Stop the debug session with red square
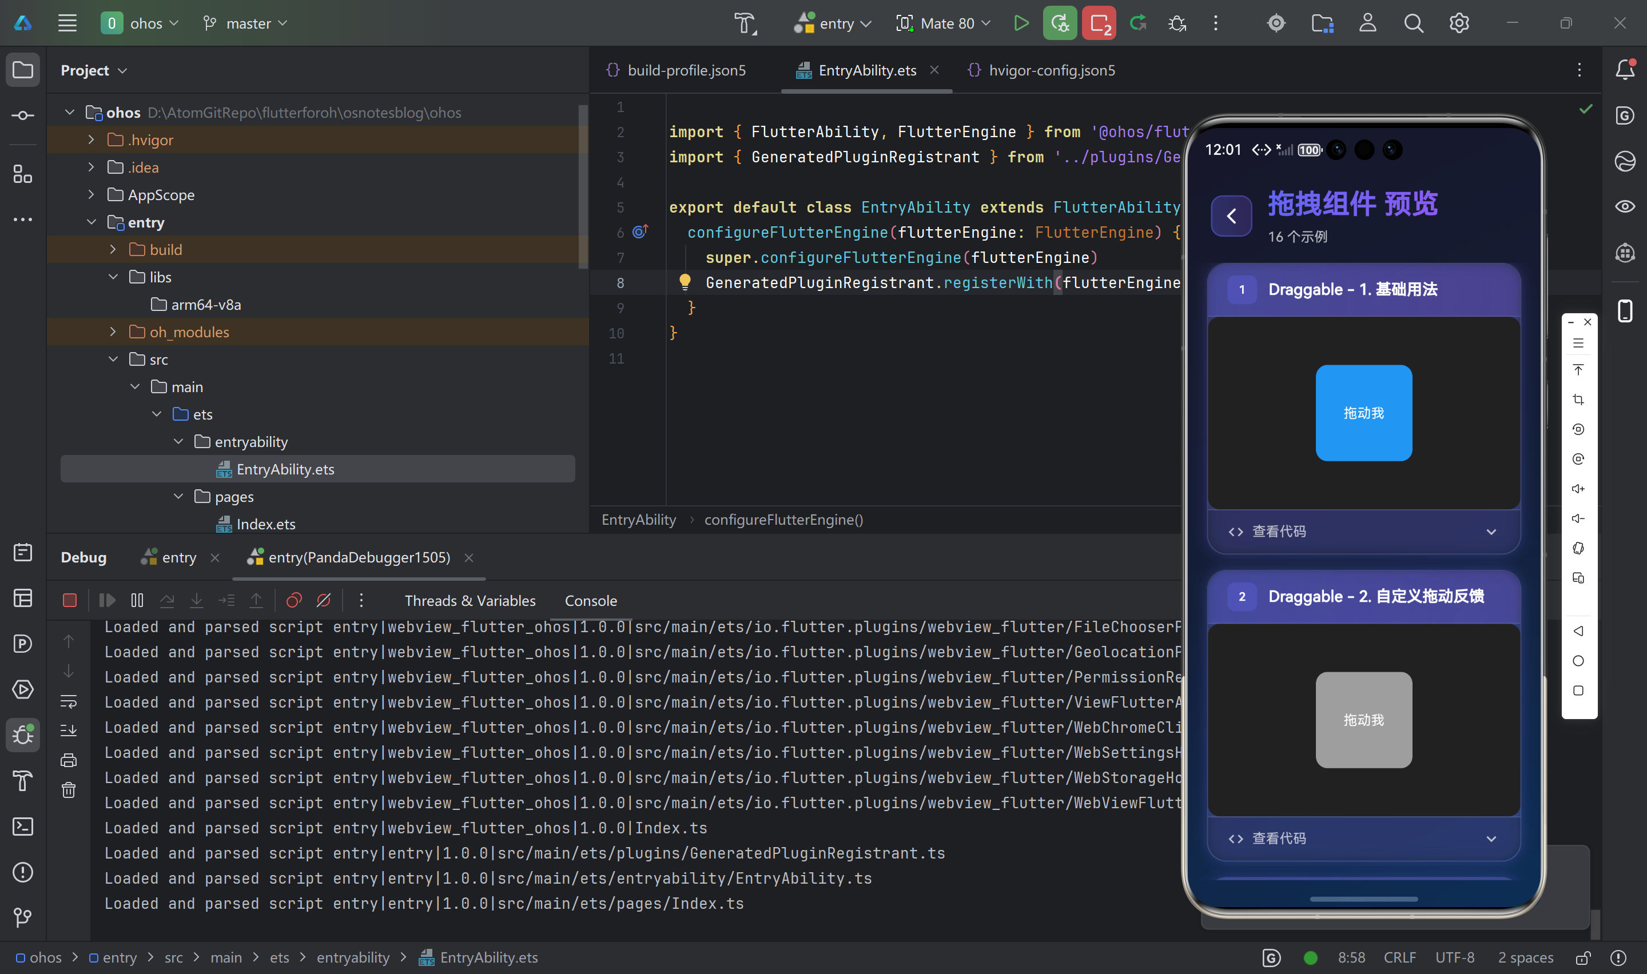1647x974 pixels. click(x=70, y=600)
